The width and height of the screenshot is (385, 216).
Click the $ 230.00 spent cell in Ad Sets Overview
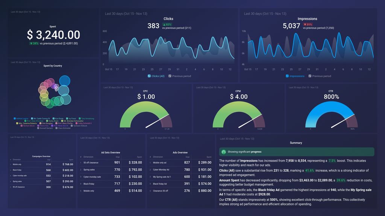point(135,184)
